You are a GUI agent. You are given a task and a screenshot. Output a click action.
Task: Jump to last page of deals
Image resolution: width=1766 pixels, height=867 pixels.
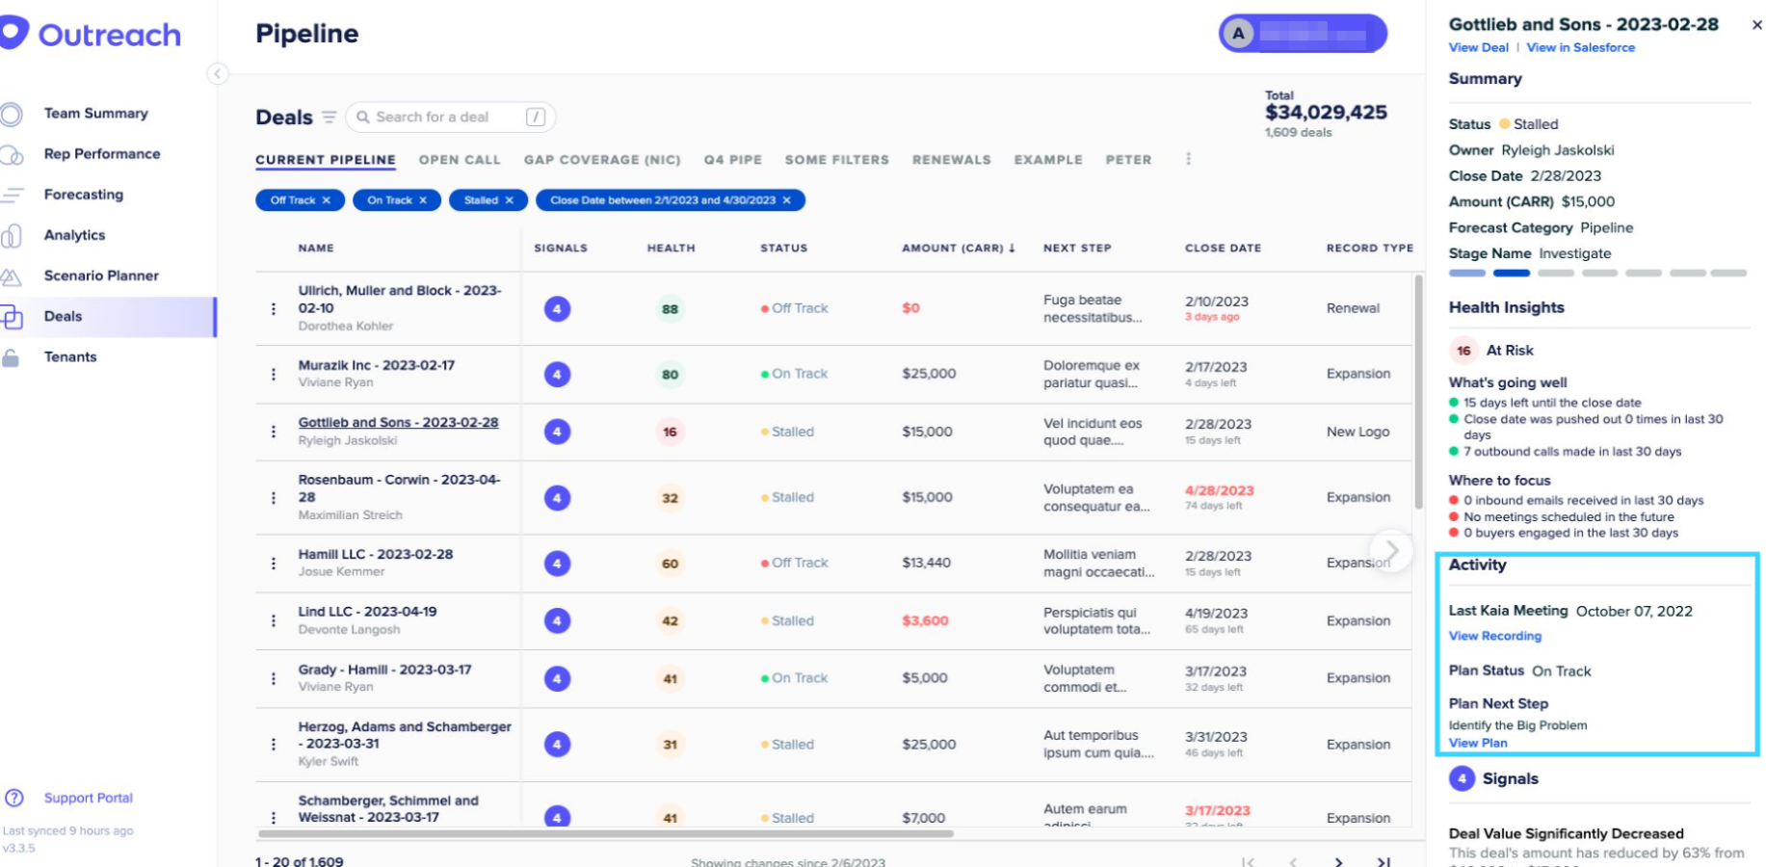(x=1384, y=862)
